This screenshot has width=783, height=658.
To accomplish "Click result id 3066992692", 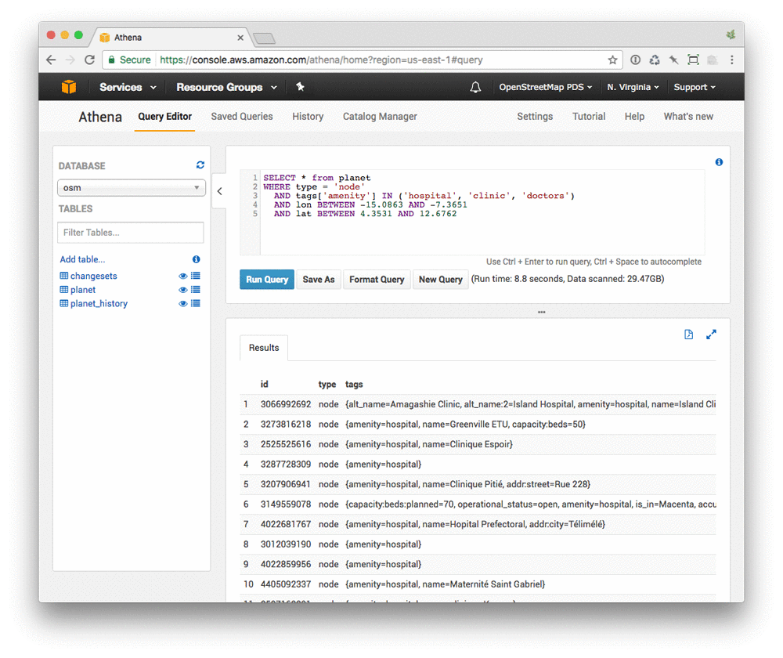I will (286, 404).
